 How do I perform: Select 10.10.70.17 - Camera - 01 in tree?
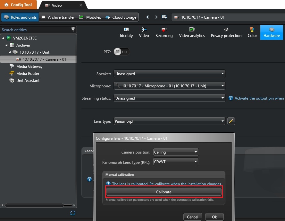point(38,59)
